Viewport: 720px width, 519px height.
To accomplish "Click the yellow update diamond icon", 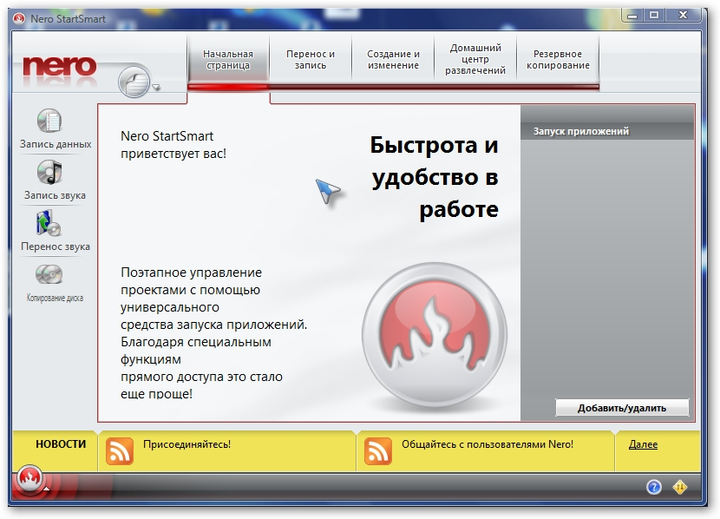I will (680, 487).
